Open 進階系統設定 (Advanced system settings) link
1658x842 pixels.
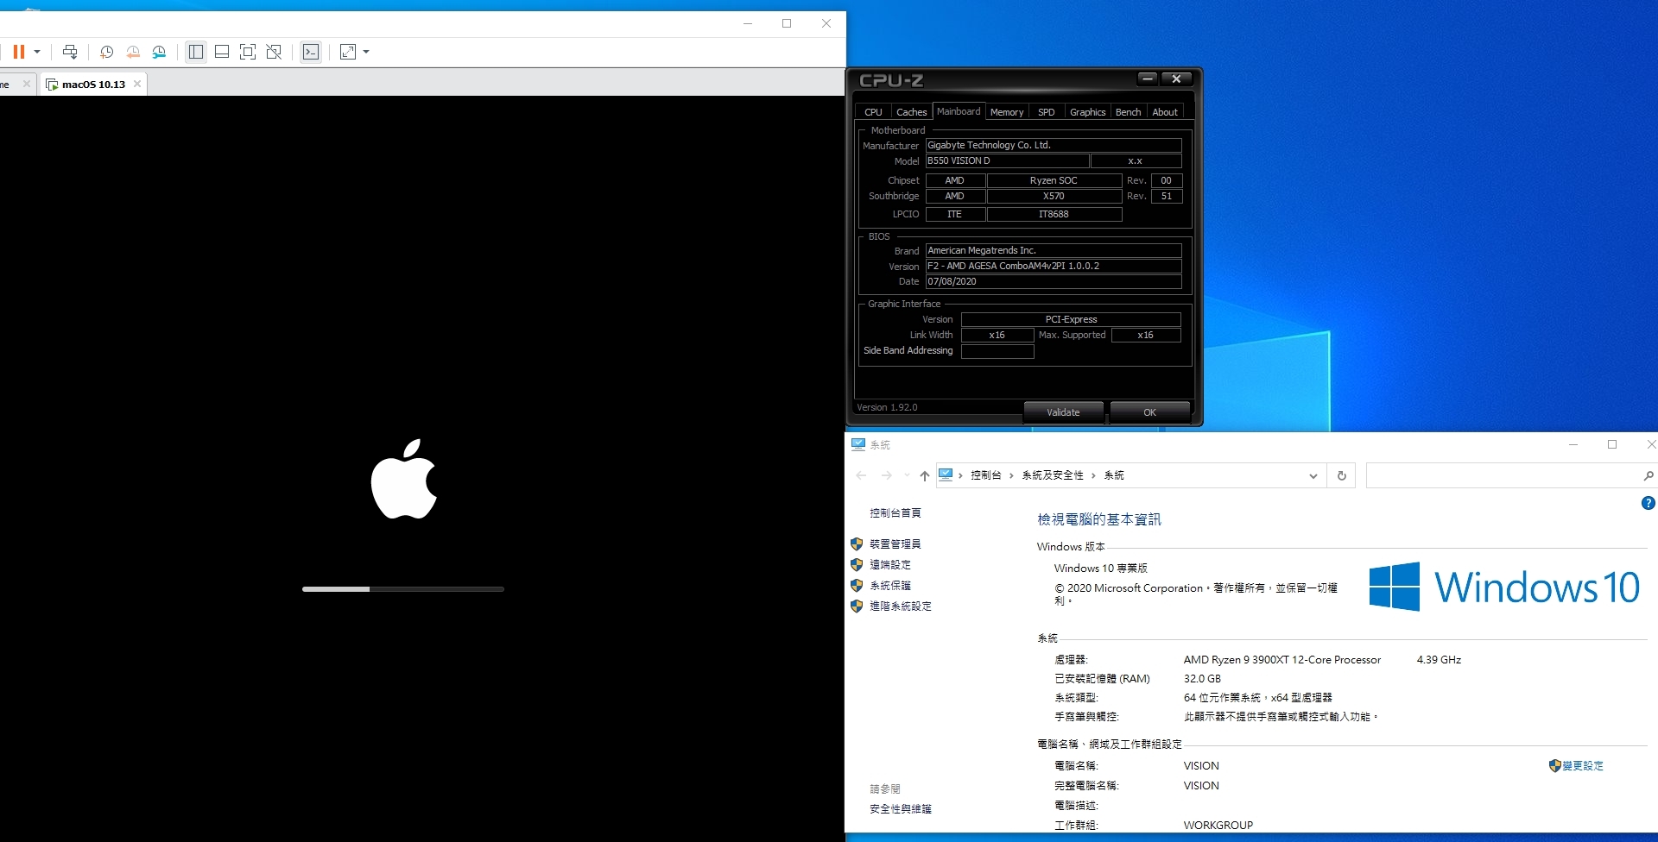coord(901,606)
